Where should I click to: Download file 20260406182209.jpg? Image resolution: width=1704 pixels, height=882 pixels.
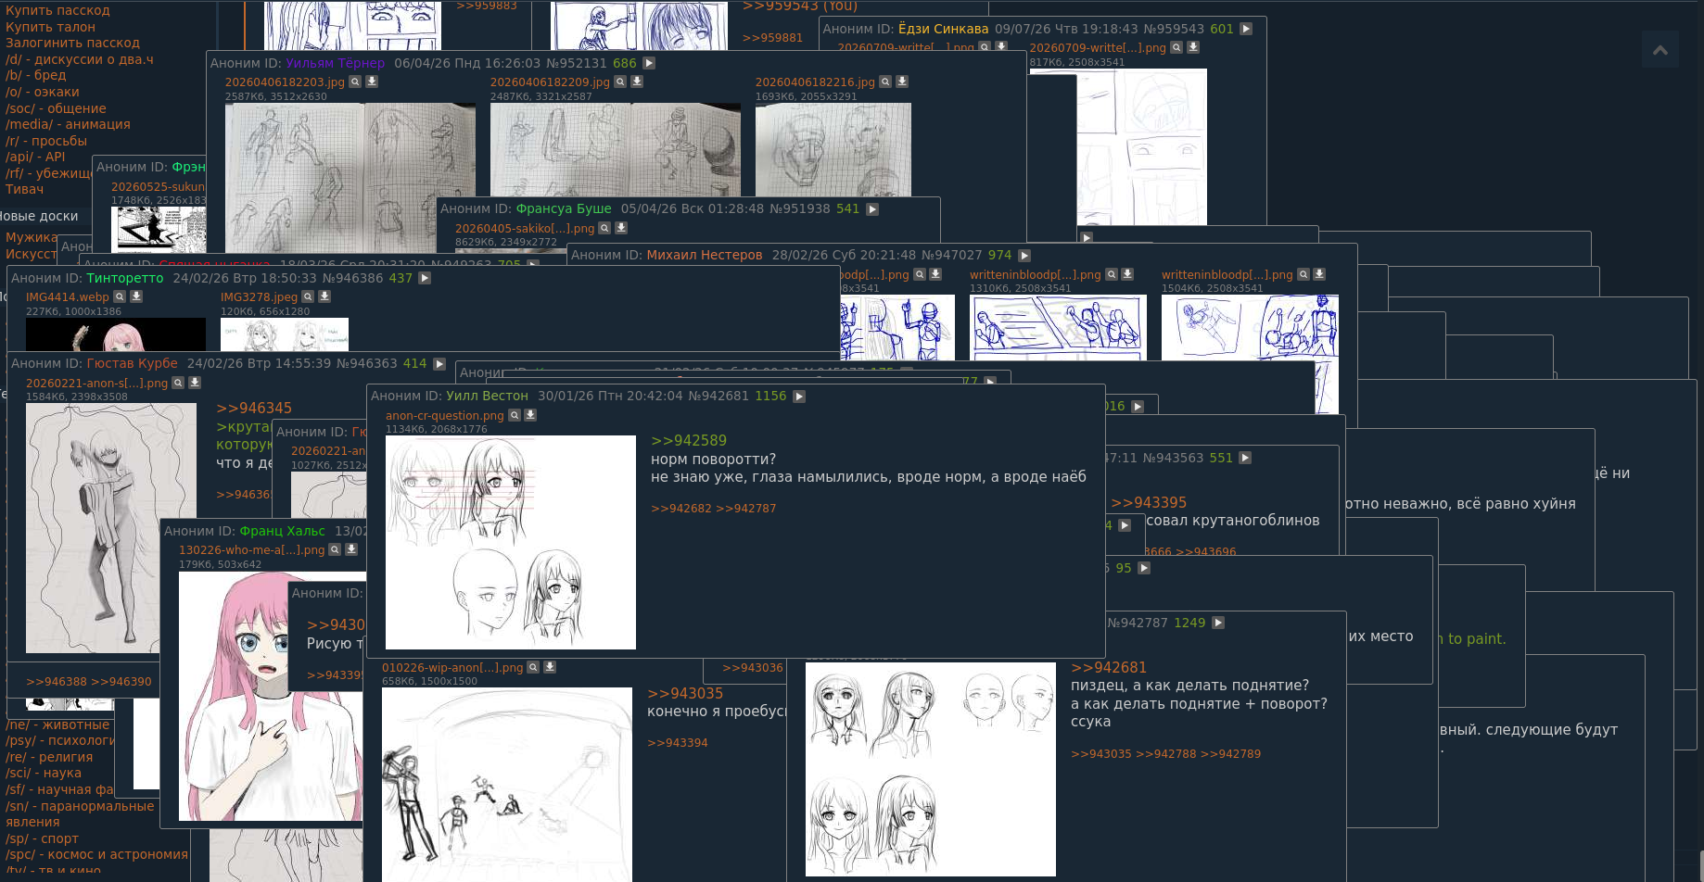point(637,82)
